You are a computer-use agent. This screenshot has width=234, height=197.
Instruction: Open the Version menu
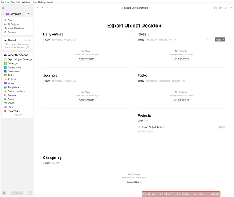coord(51,2)
